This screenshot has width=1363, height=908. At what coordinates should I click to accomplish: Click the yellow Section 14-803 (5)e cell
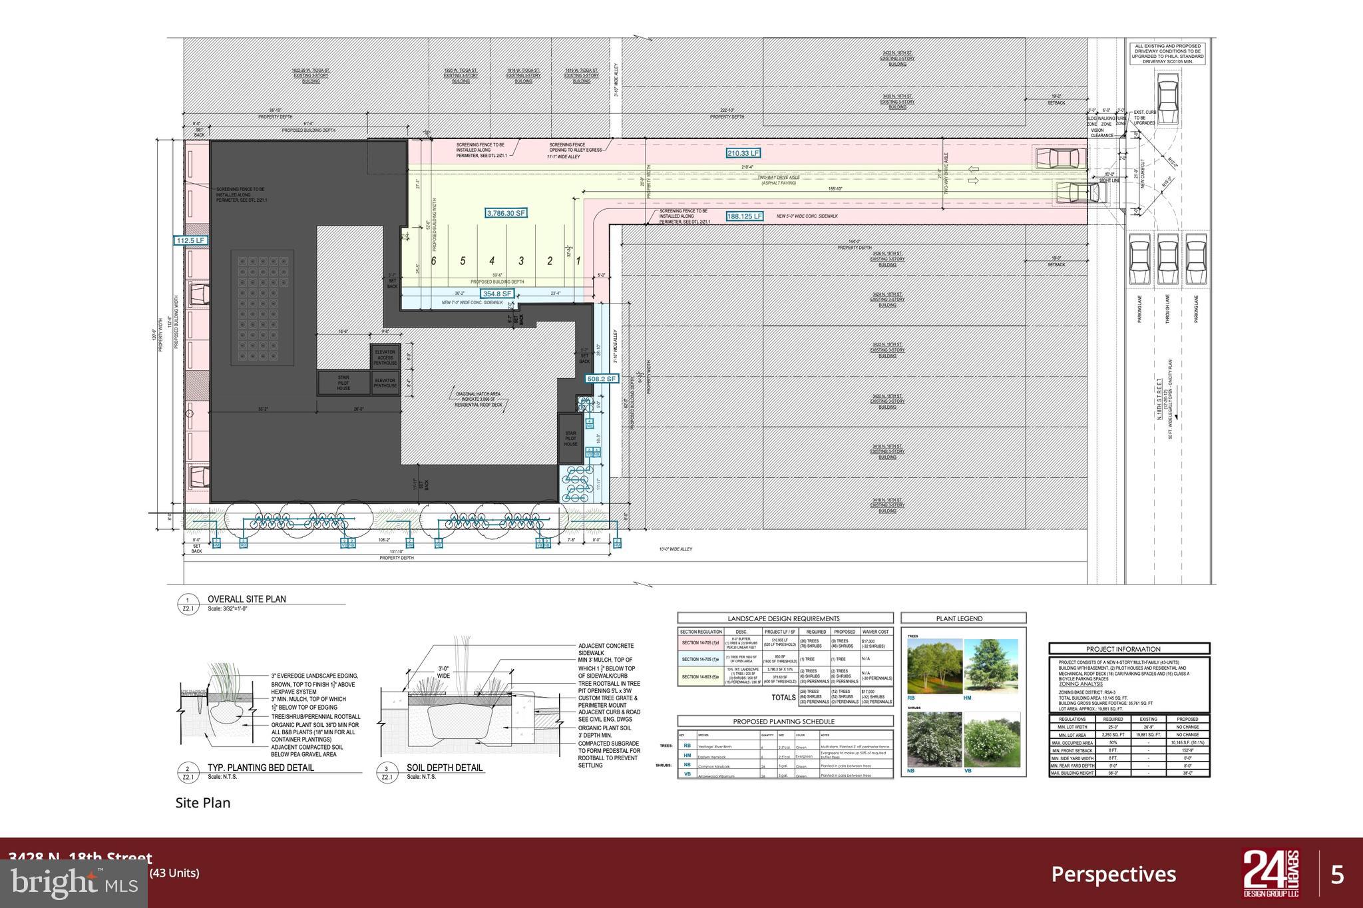[x=700, y=677]
